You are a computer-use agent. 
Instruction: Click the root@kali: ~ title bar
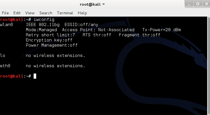(92, 4)
